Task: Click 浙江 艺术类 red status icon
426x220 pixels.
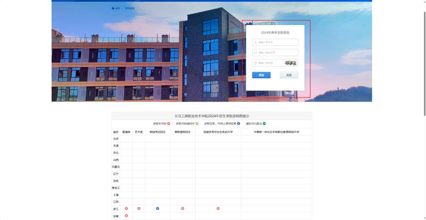Action: pos(139,208)
